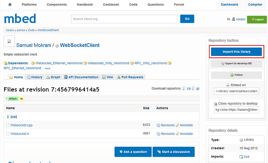
Task: Switch to the API Documentation tab
Action: click(82, 77)
